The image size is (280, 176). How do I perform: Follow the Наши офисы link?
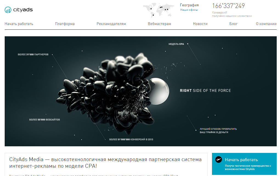pos(189,10)
